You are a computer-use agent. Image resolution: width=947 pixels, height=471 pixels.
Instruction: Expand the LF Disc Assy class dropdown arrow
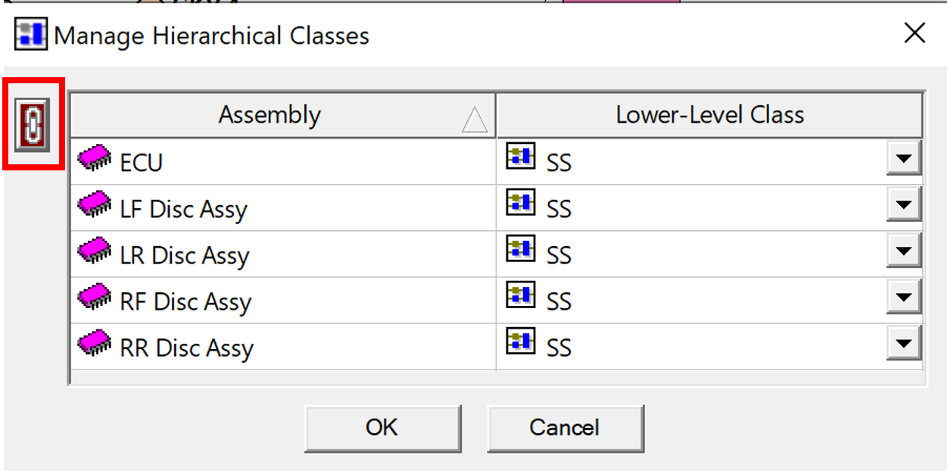pos(903,205)
